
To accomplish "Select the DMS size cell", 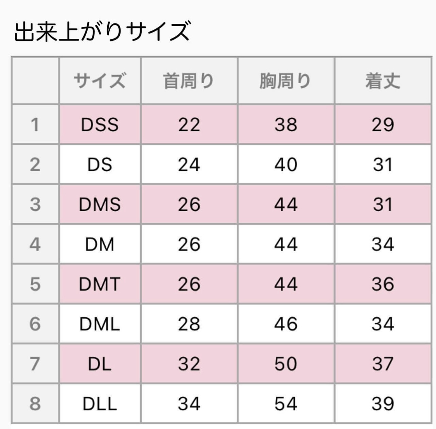I will pyautogui.click(x=99, y=204).
